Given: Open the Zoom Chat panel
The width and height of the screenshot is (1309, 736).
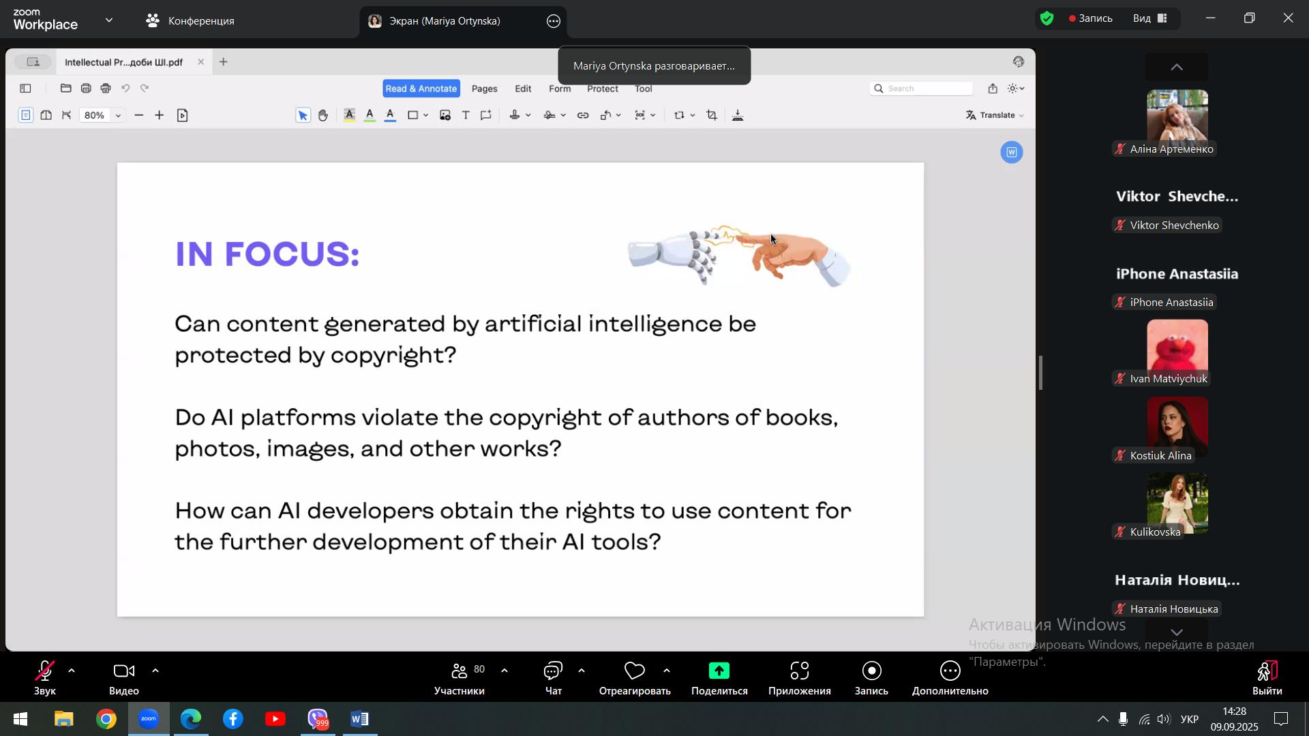Looking at the screenshot, I should coord(554,679).
